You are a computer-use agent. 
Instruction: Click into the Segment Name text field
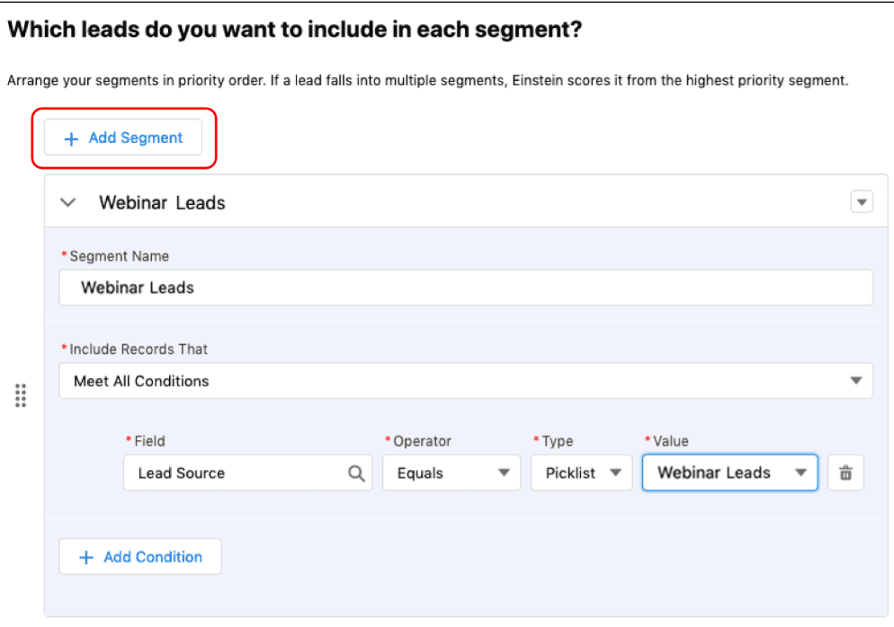(465, 287)
